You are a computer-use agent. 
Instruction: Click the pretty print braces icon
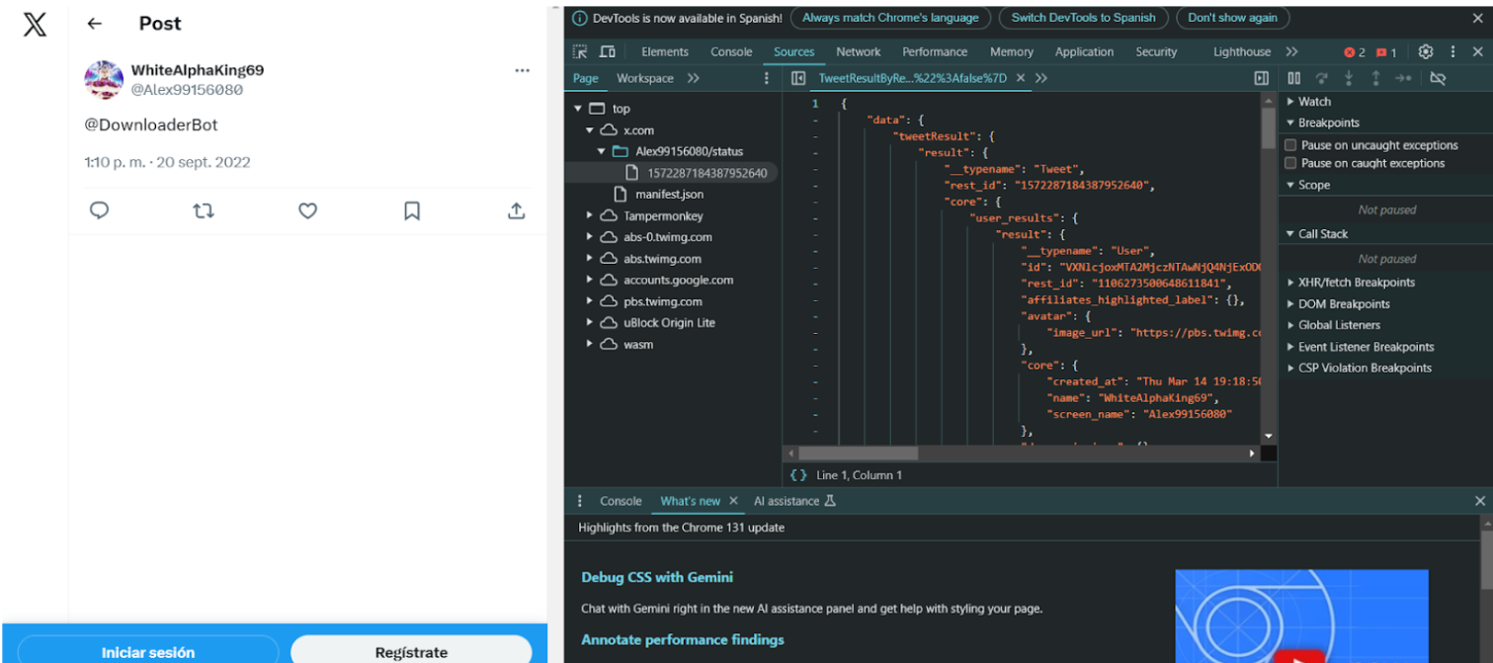798,475
